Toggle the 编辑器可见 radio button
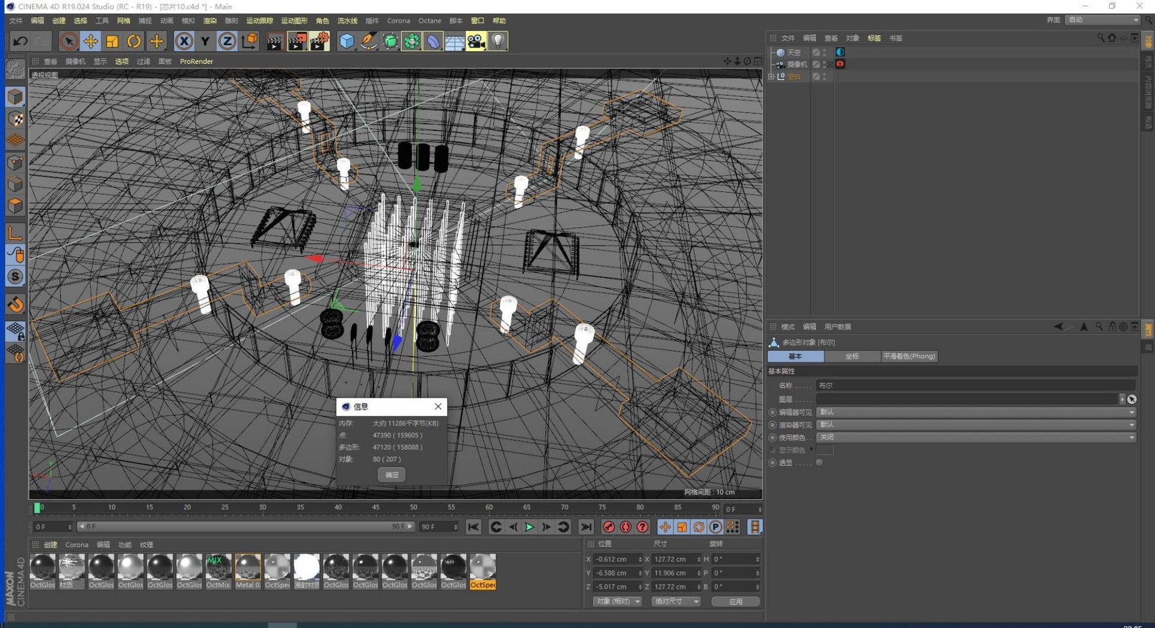 (x=772, y=413)
